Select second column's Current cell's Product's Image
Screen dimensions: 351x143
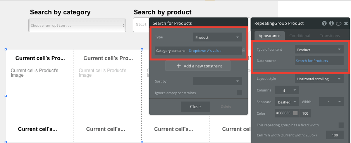(103, 73)
